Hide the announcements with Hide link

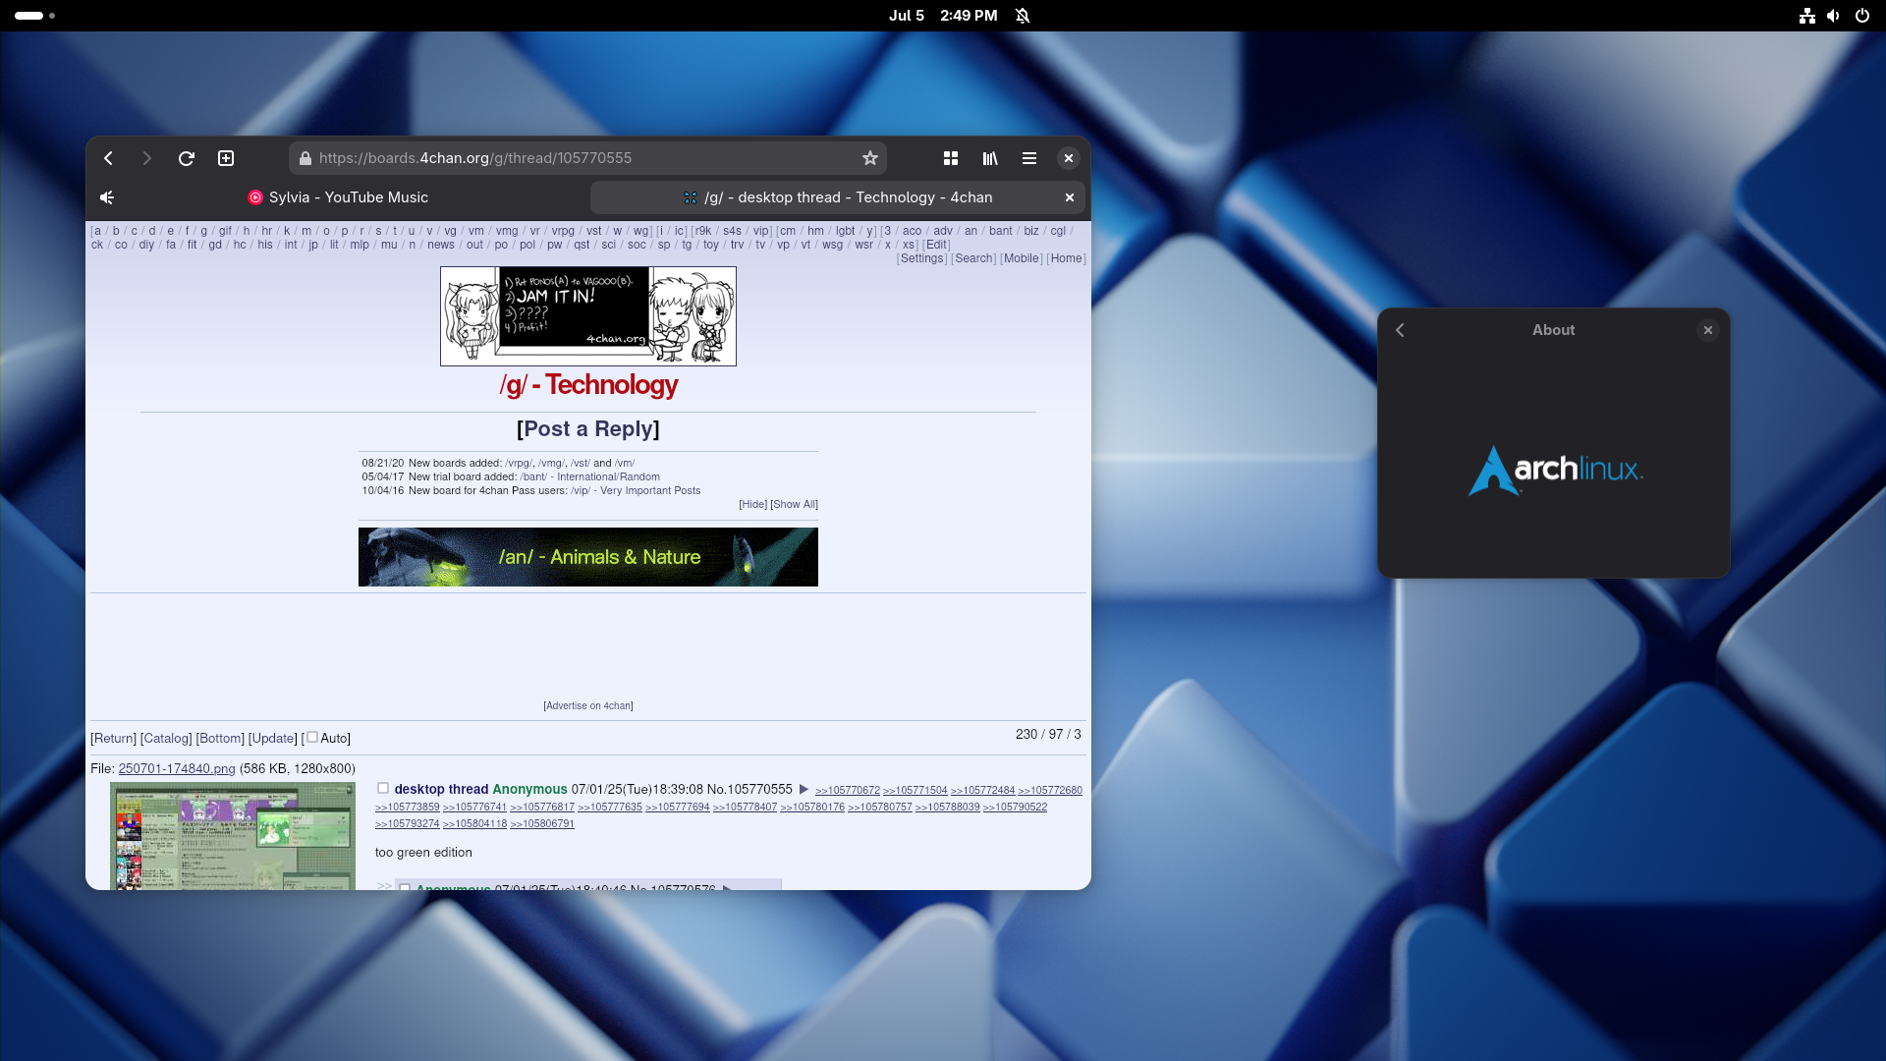click(x=753, y=504)
